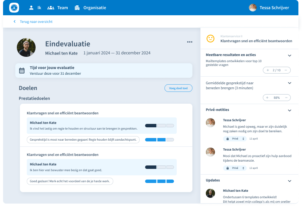Open the Ik menu
Viewport: 303px width, 207px height.
(x=35, y=8)
